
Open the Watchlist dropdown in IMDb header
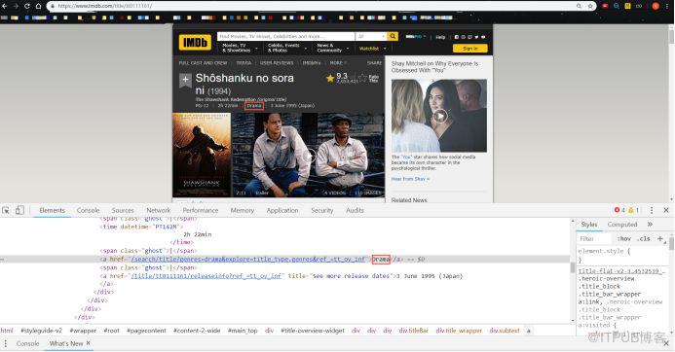point(373,49)
